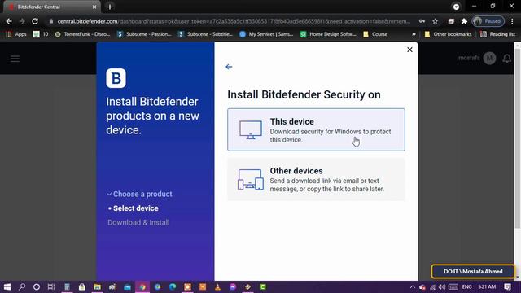Open the mostafa account avatar
This screenshot has width=521, height=293.
point(489,58)
